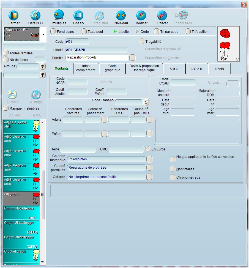Click into the Libellé text field

(96, 50)
